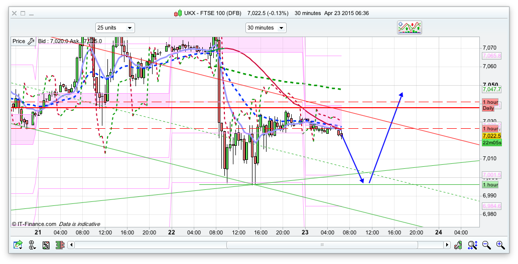Click the red-green order book icon
This screenshot has height=264, width=518.
[x=59, y=245]
